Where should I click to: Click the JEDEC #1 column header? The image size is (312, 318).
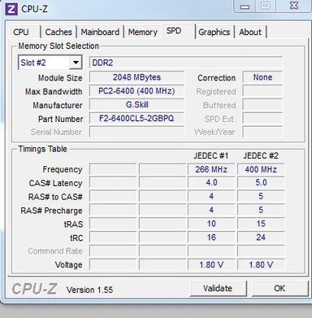pos(211,156)
